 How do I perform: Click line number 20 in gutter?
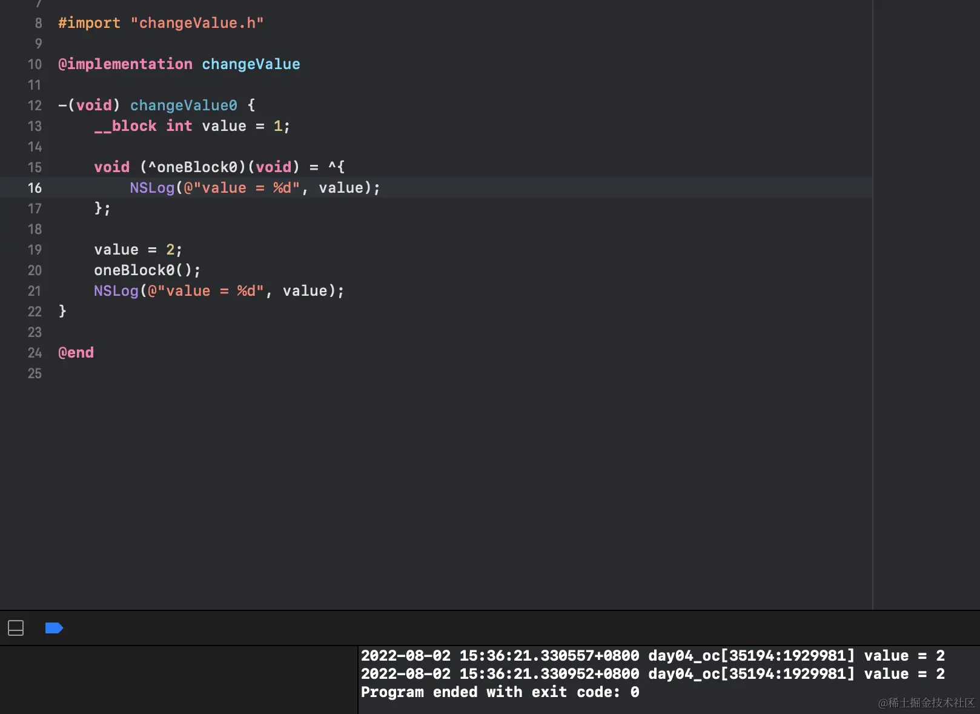[x=35, y=270]
